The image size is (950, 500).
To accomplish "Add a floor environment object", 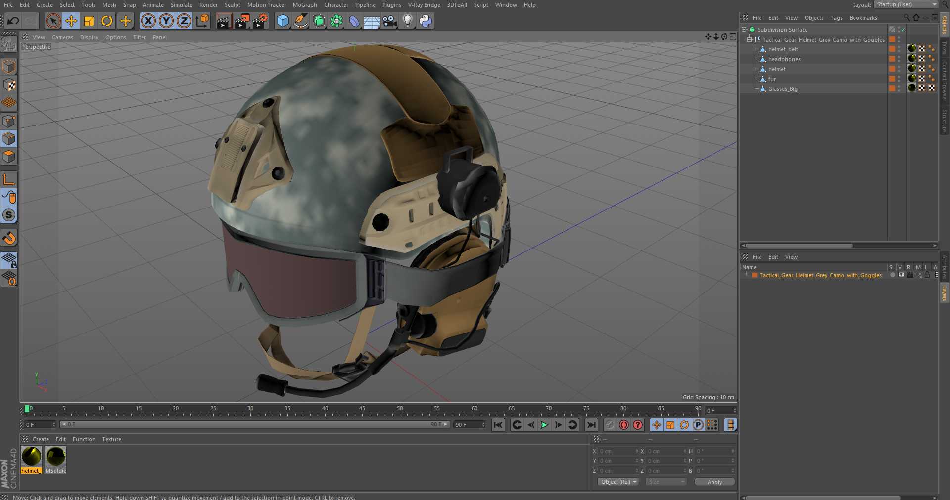I will (372, 21).
